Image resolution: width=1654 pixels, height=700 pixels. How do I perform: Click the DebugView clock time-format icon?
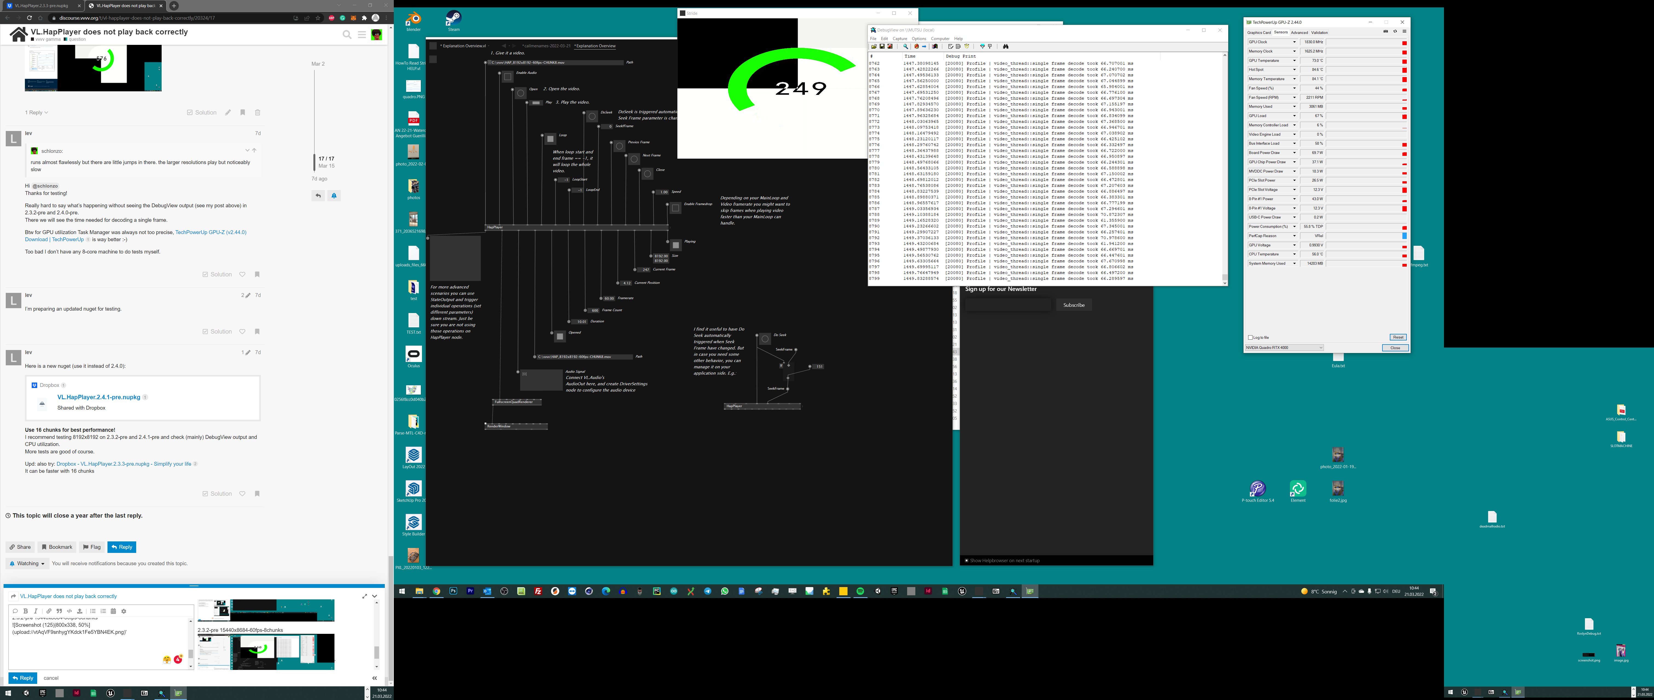coord(967,46)
